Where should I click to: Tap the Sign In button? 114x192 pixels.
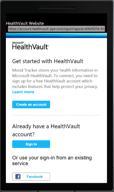pyautogui.click(x=31, y=144)
